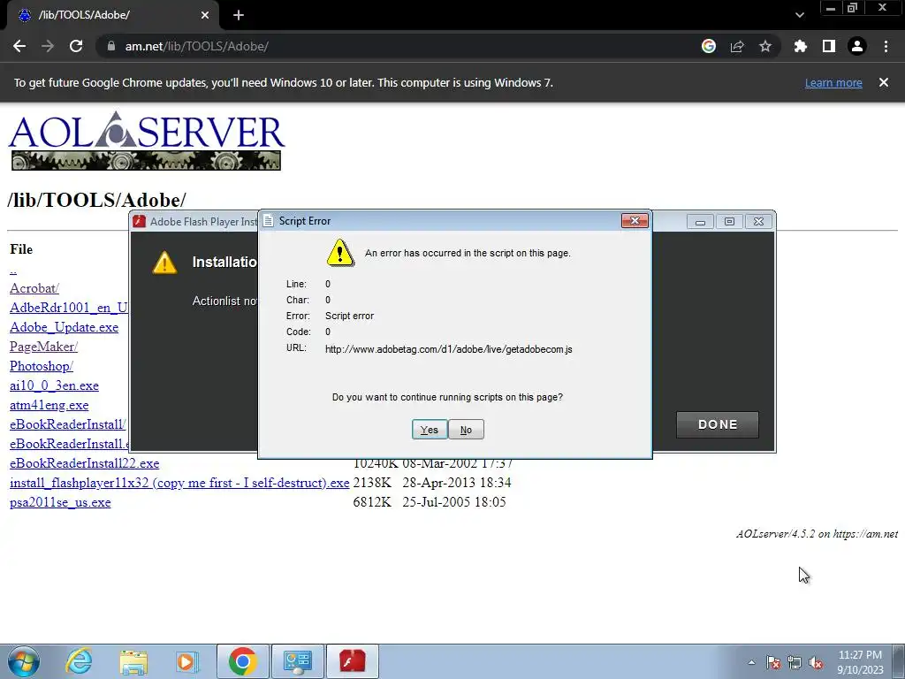Click DONE in Flash Player installer
905x679 pixels.
tap(718, 424)
